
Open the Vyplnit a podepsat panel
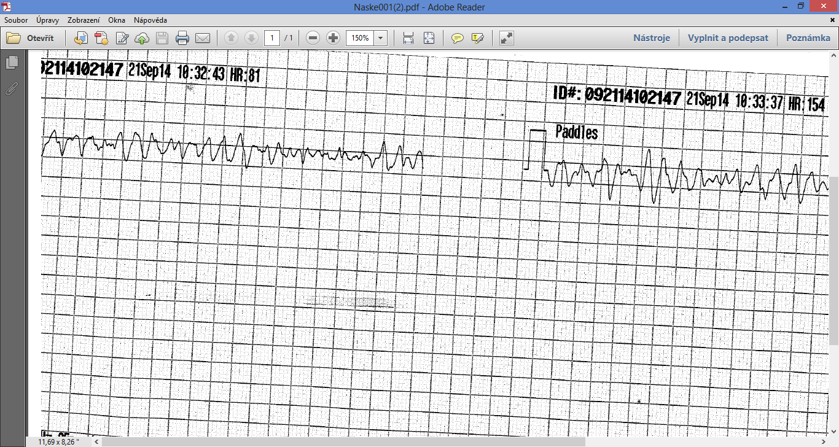tap(728, 38)
